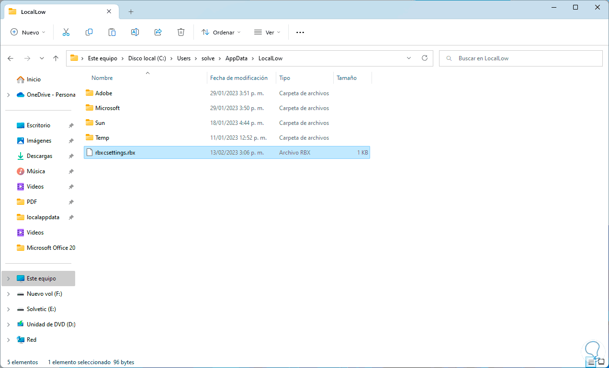Screen dimensions: 609x368
Task: Click the pin icon next to localappdata
Action: click(x=71, y=217)
